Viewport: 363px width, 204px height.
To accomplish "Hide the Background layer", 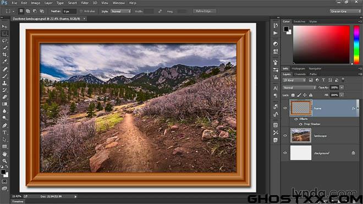I will tap(285, 153).
